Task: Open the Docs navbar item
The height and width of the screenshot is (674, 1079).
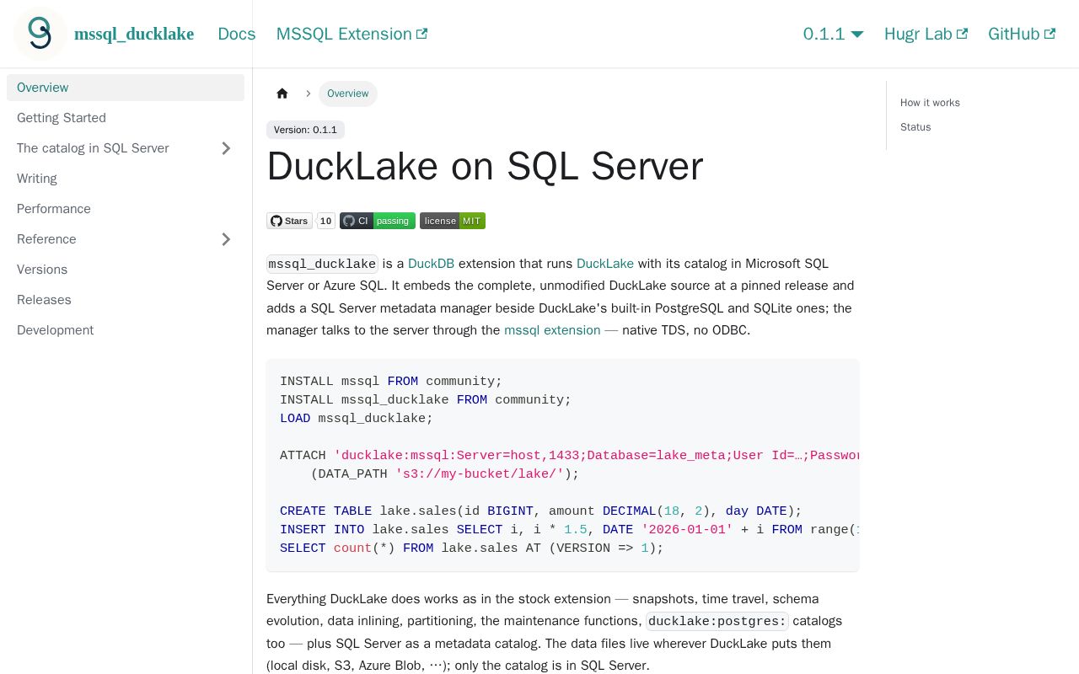Action: 237,34
